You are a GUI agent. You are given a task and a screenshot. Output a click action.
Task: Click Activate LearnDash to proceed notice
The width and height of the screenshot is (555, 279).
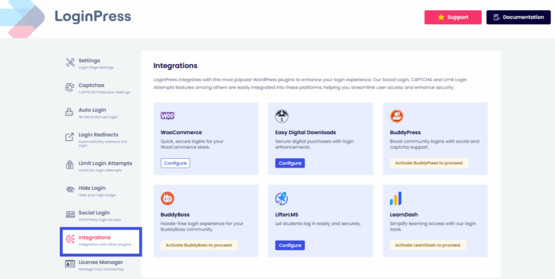click(428, 245)
